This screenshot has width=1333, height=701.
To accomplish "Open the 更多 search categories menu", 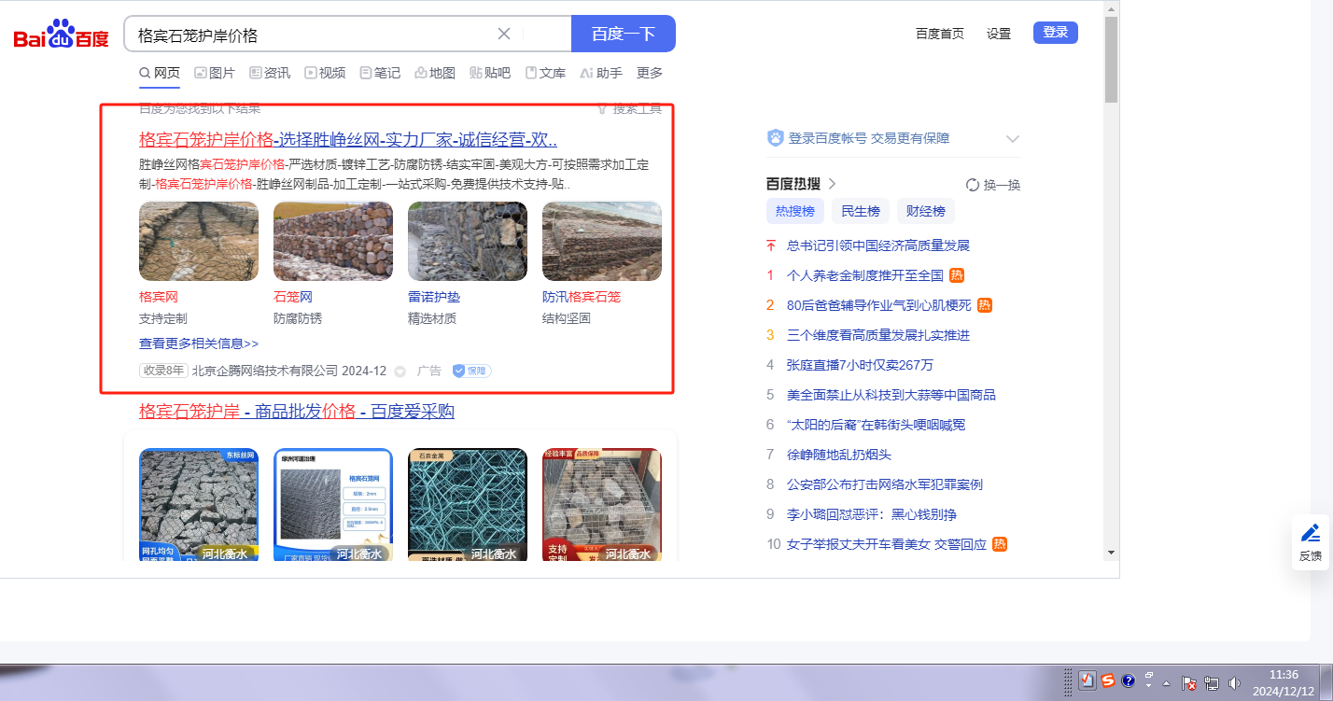I will point(650,73).
